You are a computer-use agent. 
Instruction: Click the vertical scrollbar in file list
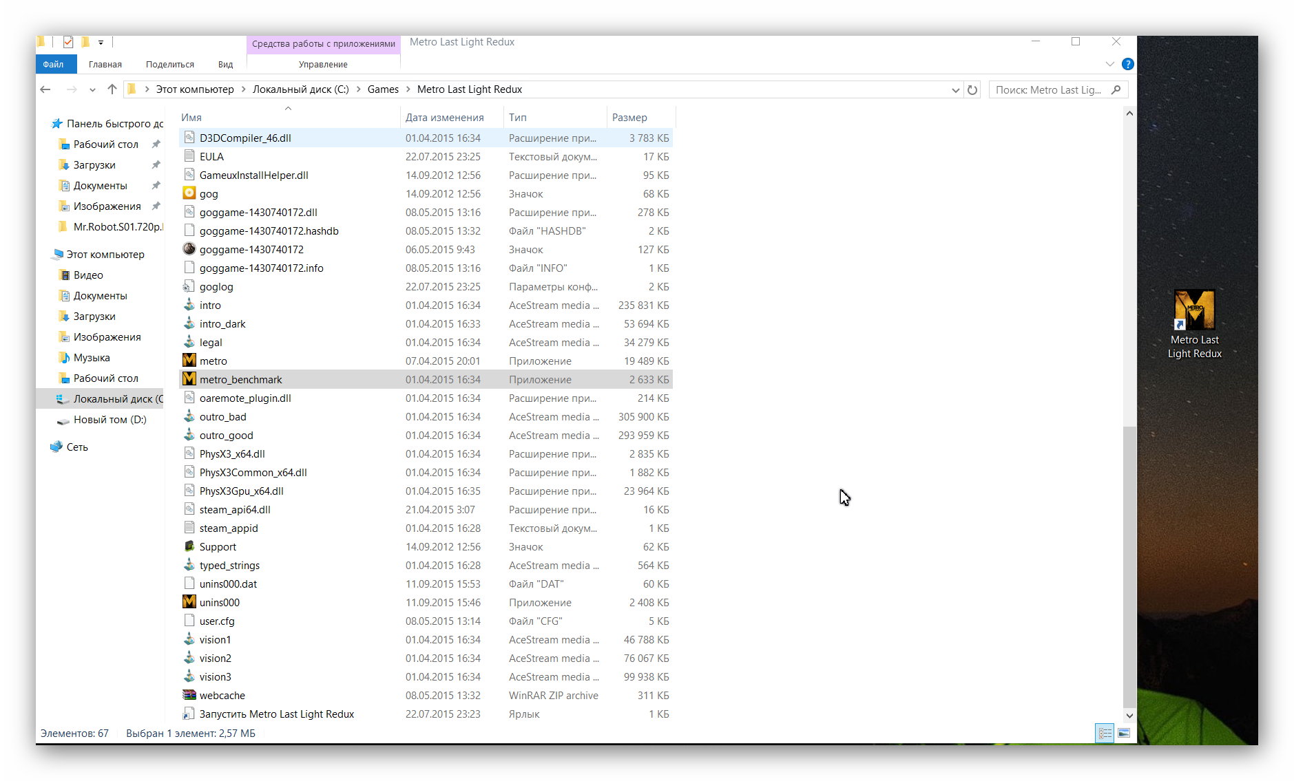[1129, 564]
